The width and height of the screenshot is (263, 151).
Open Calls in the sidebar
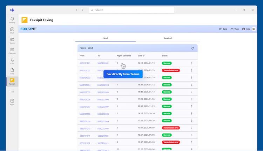click(12, 61)
